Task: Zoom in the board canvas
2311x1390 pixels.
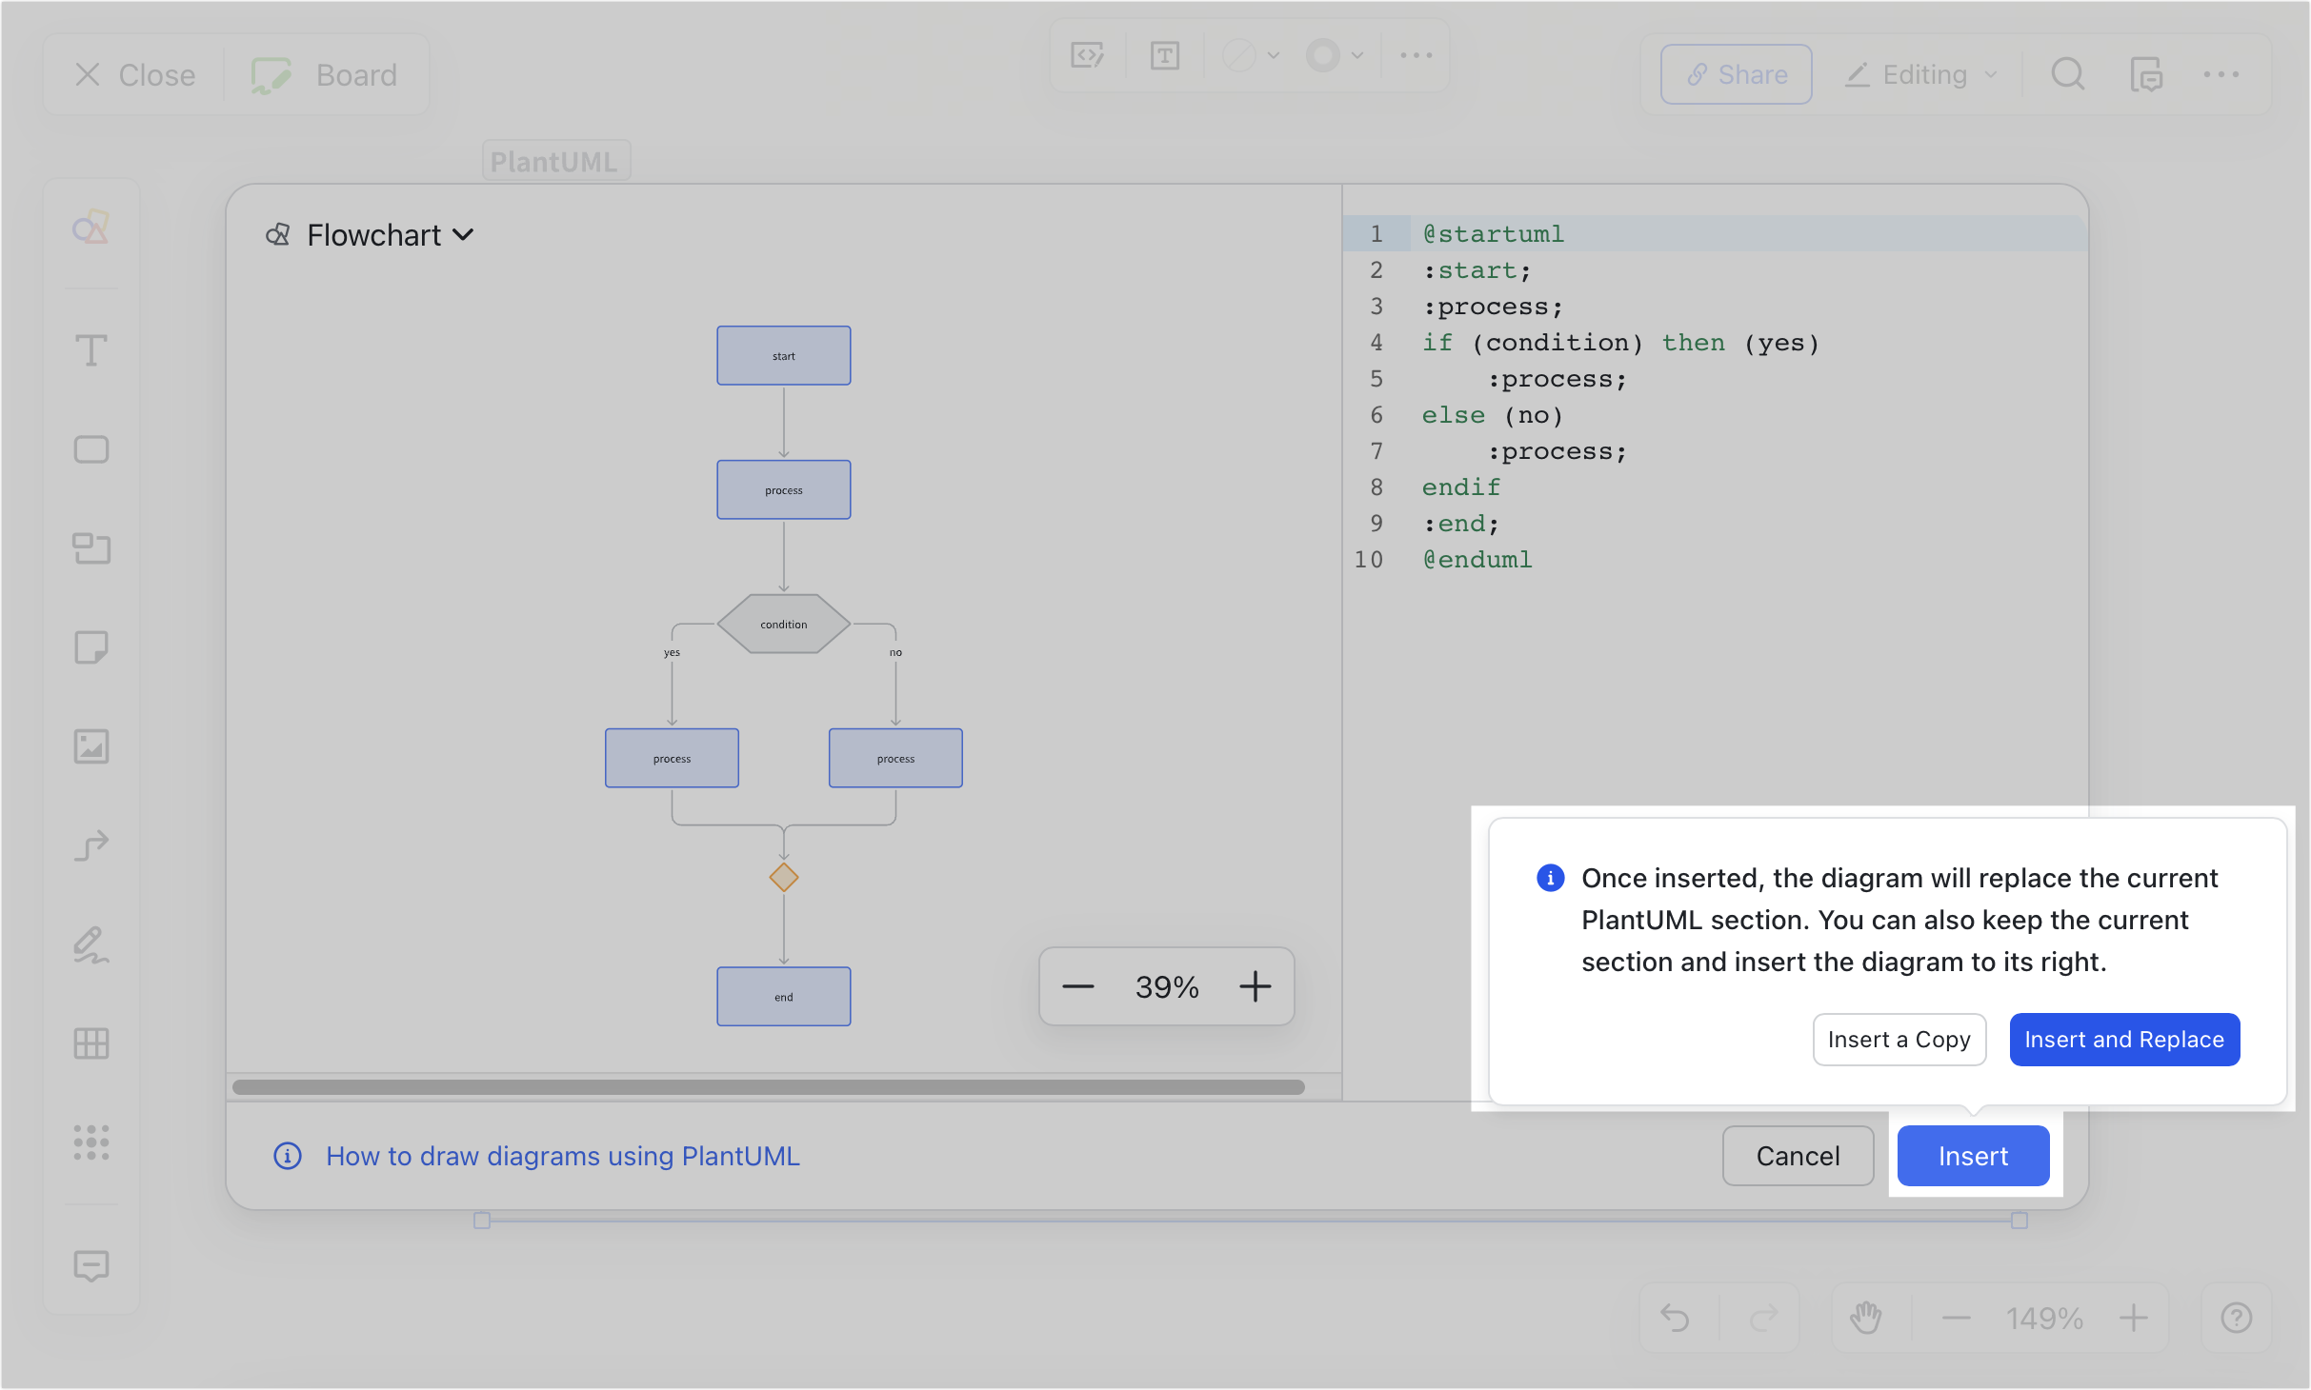Action: click(2134, 1318)
